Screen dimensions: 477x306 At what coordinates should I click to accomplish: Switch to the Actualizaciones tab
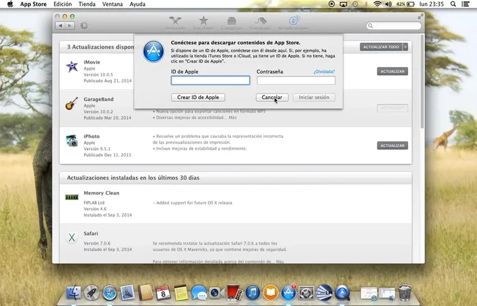[x=293, y=23]
